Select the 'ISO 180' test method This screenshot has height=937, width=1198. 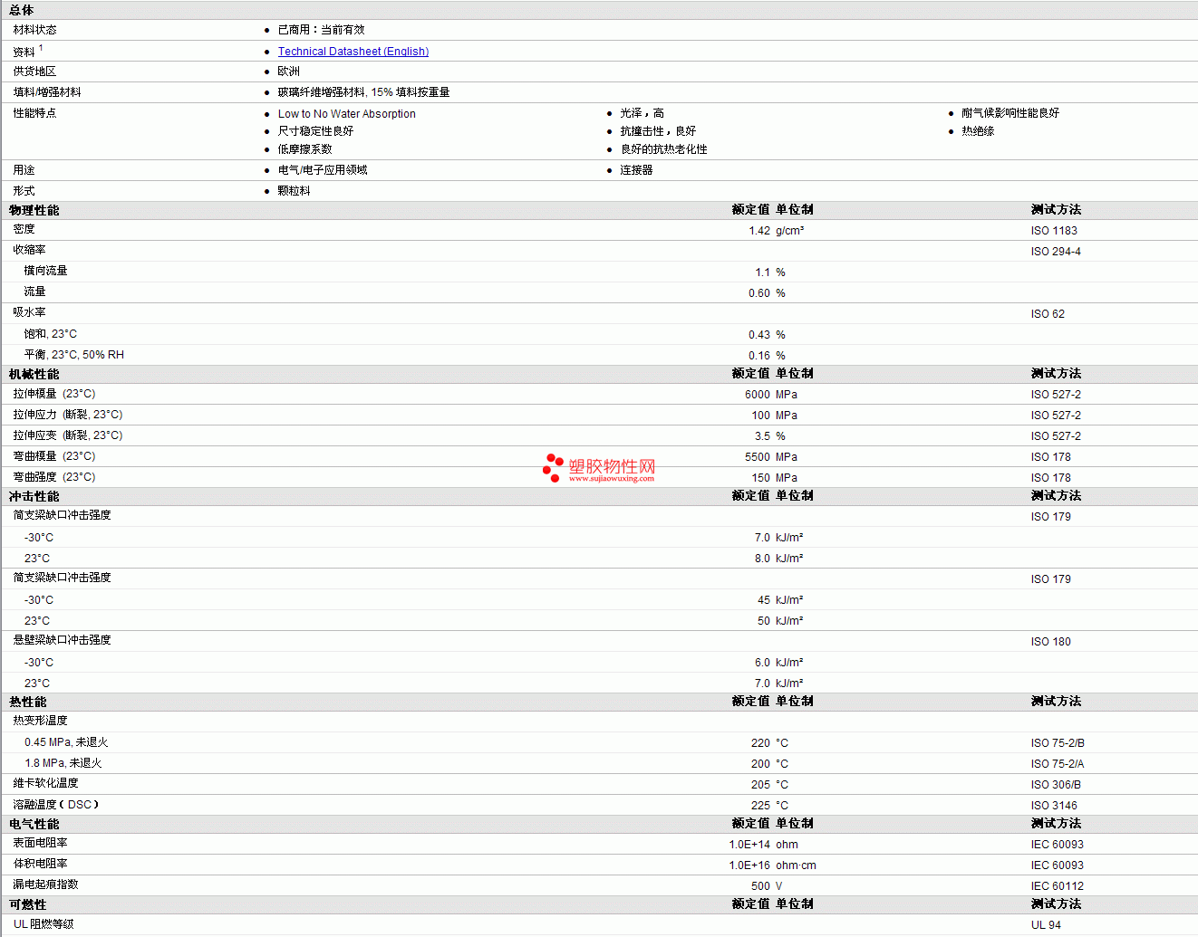[x=1050, y=642]
